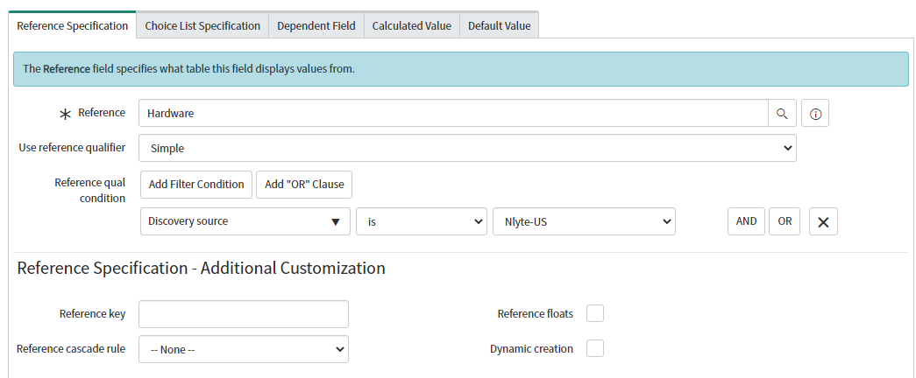The height and width of the screenshot is (378, 916).
Task: Click the Reference qual condition label
Action: click(x=90, y=191)
